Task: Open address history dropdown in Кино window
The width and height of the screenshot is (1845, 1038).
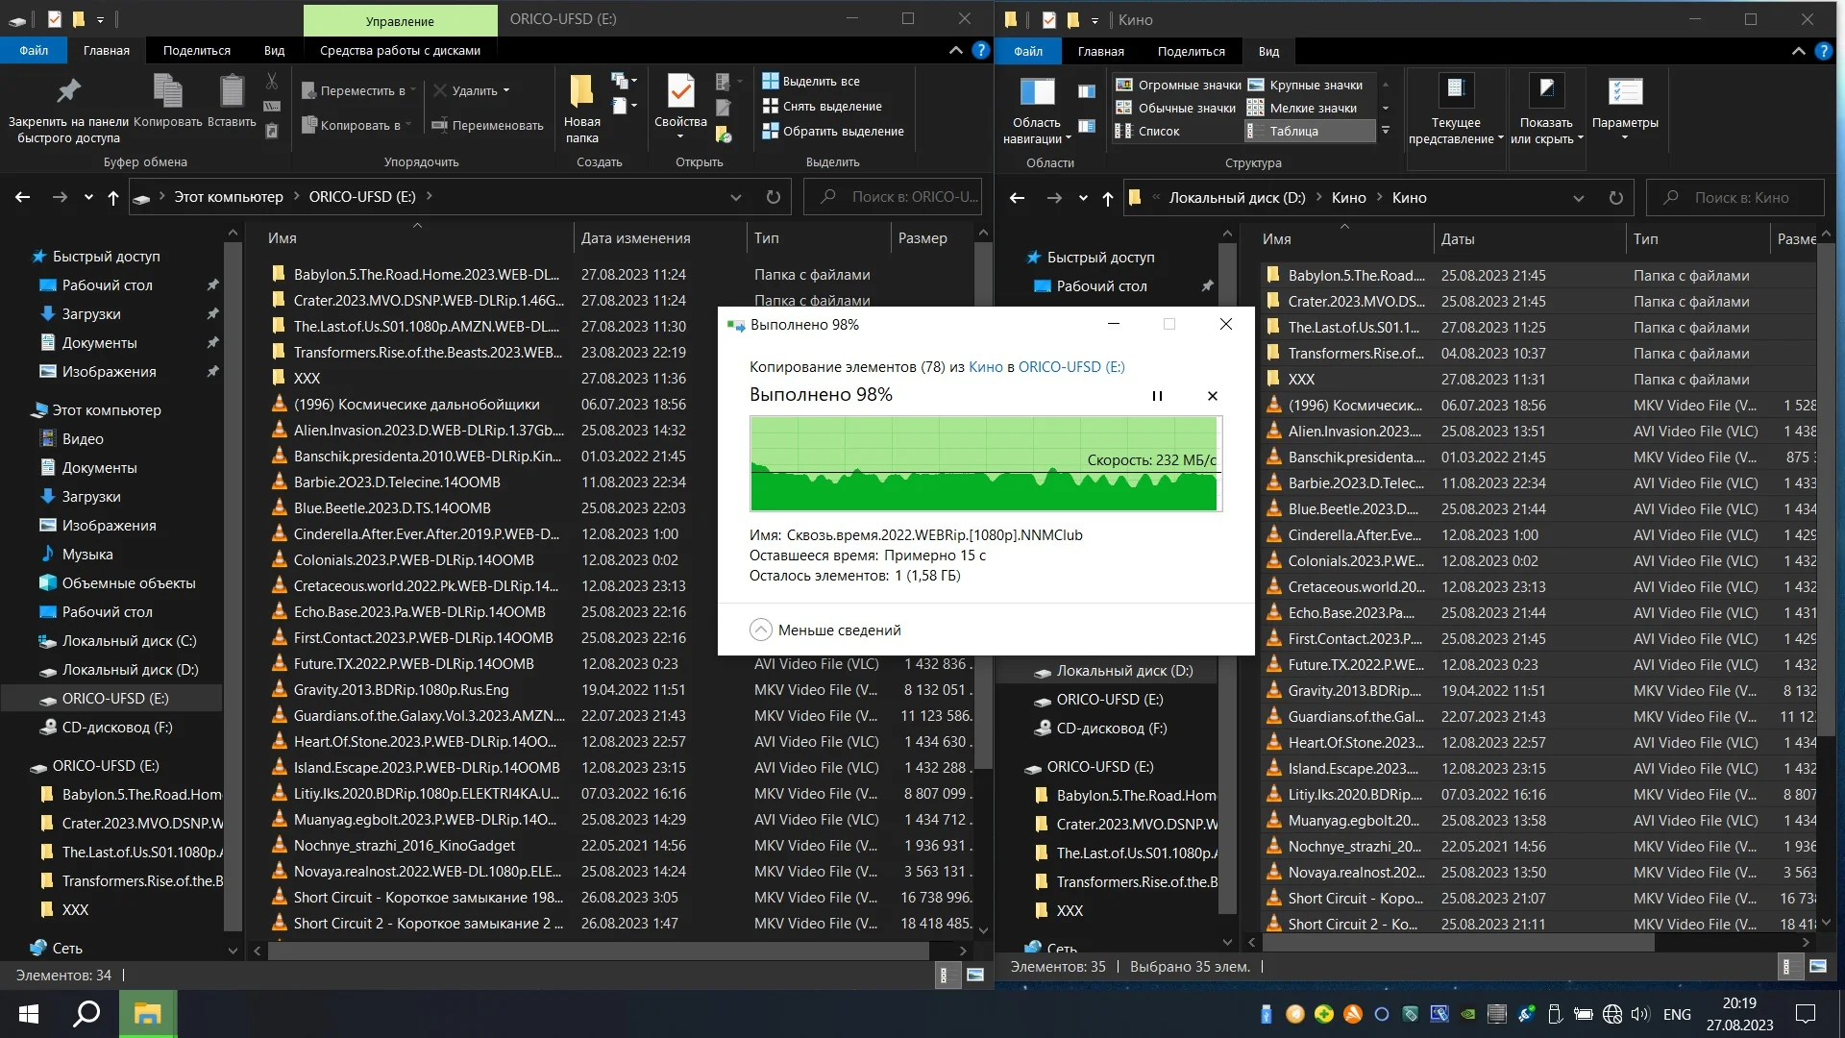Action: 1578,198
